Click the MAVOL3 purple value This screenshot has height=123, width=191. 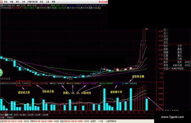click(90, 83)
